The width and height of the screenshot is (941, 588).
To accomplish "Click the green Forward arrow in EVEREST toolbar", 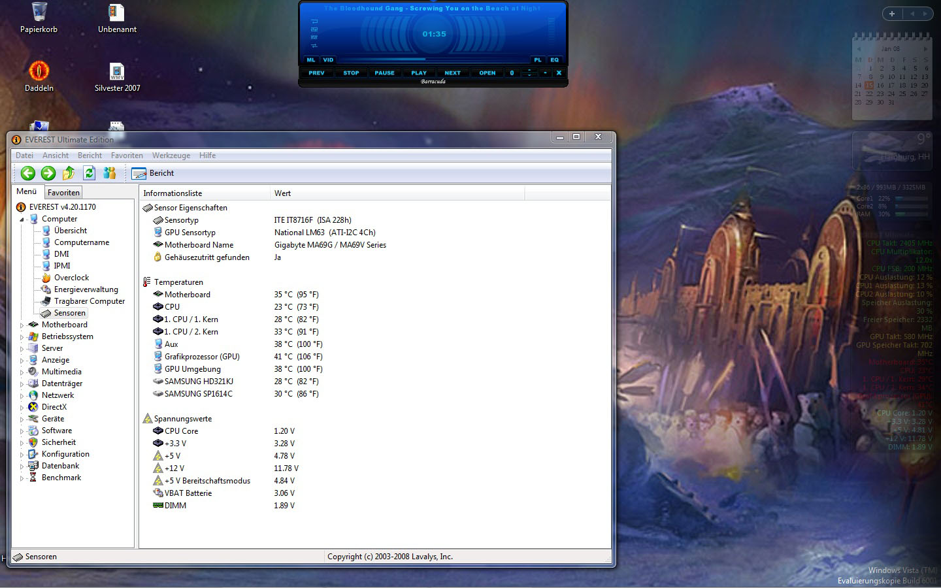I will [48, 173].
